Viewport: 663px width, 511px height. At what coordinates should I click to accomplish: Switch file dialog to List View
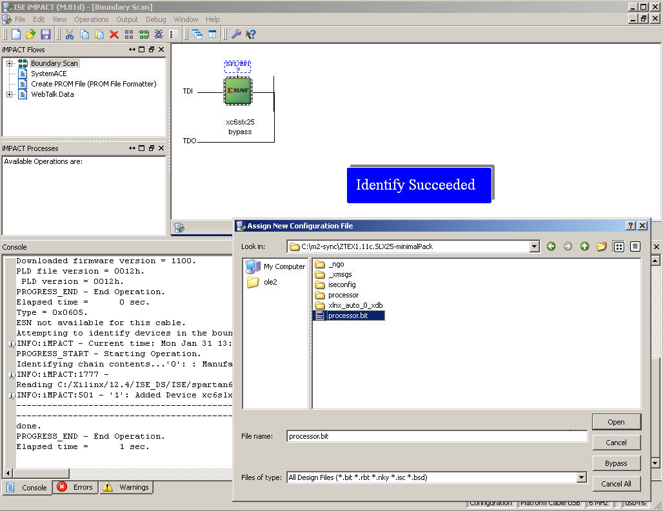tap(618, 246)
